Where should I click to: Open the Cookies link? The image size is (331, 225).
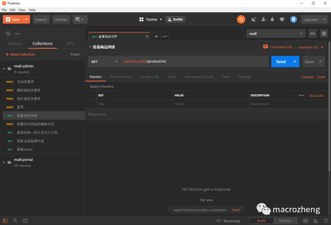[308, 77]
